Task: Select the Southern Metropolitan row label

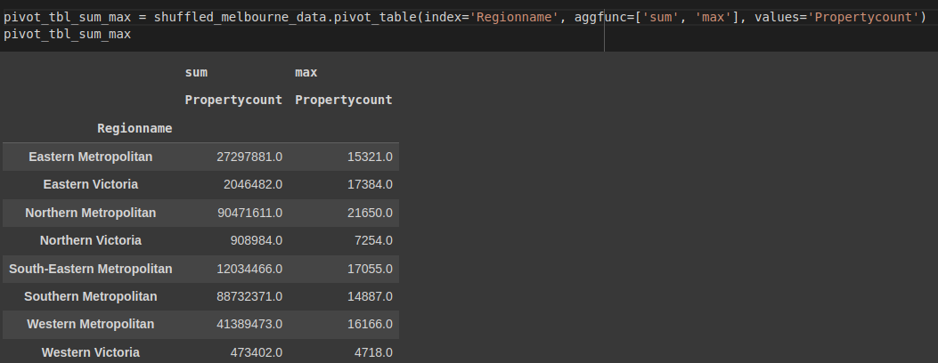Action: (90, 297)
